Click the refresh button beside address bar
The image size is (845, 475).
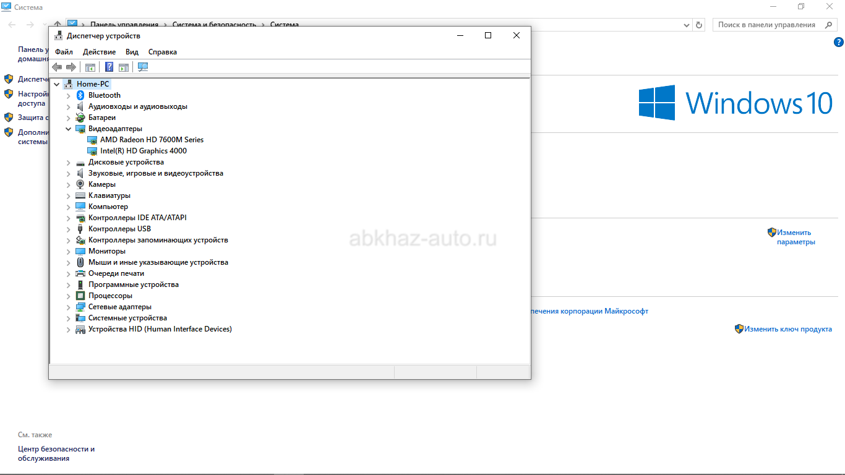(x=699, y=25)
